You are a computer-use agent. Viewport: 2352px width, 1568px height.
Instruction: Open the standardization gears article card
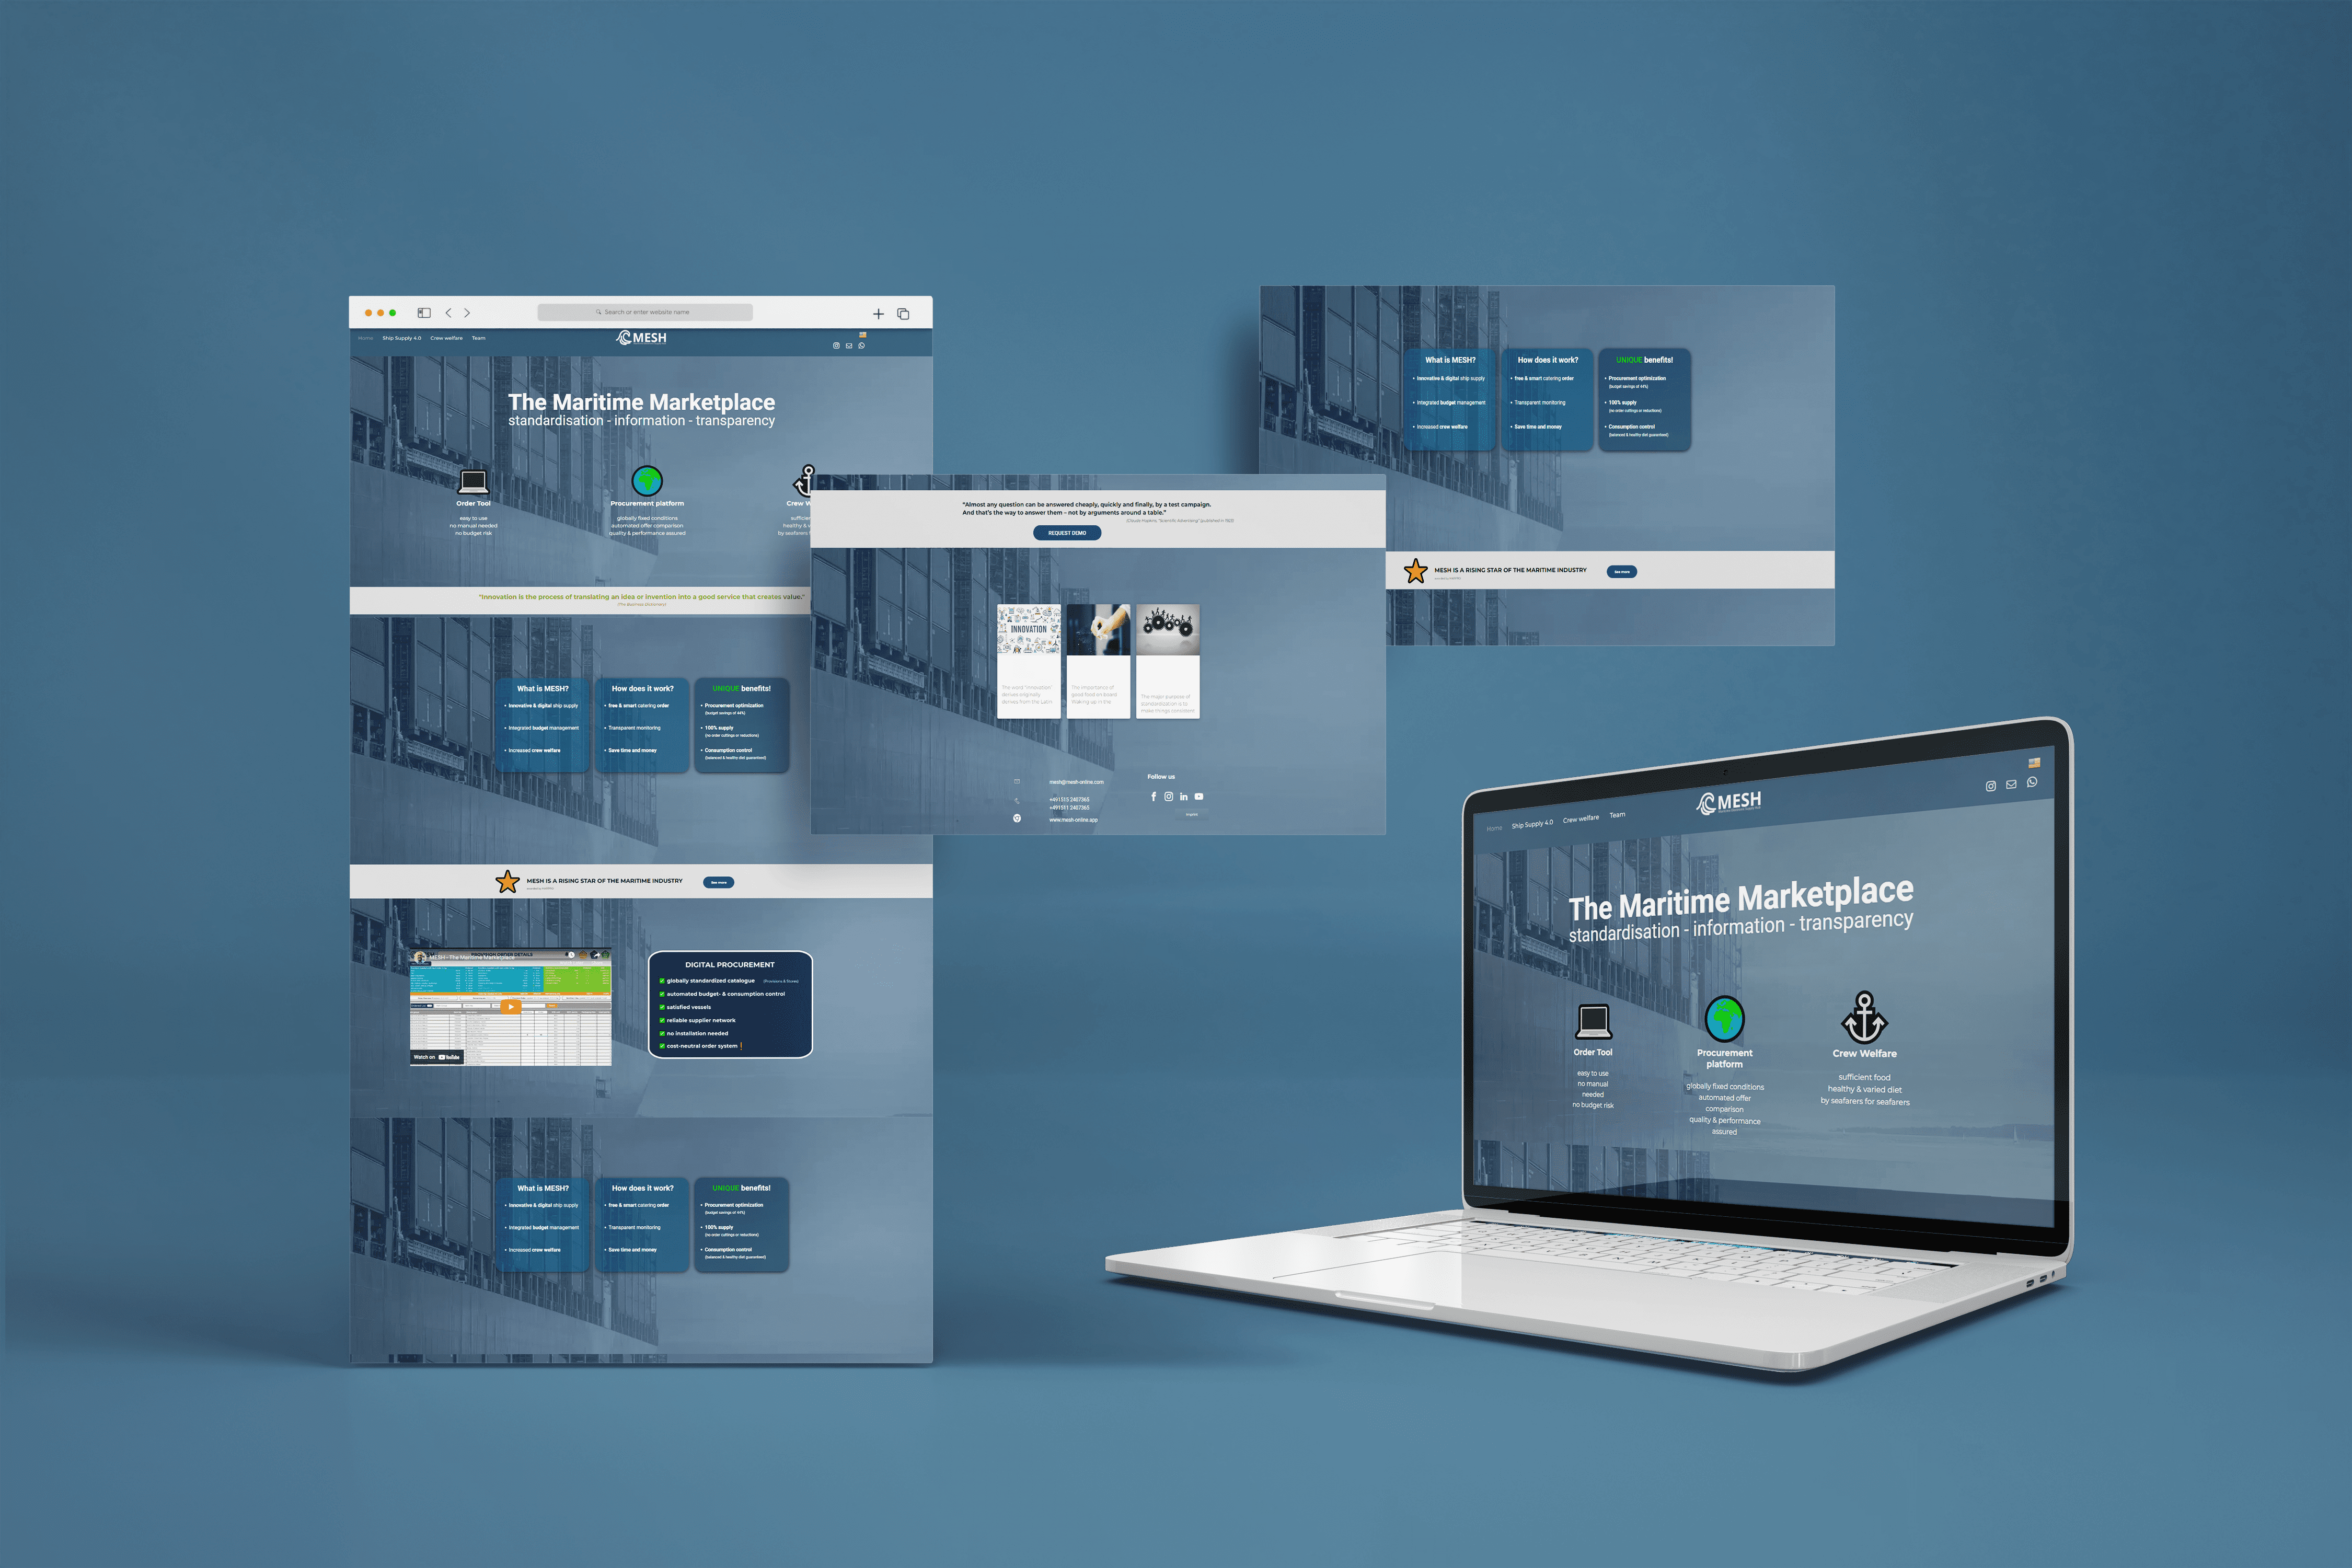[x=1167, y=661]
